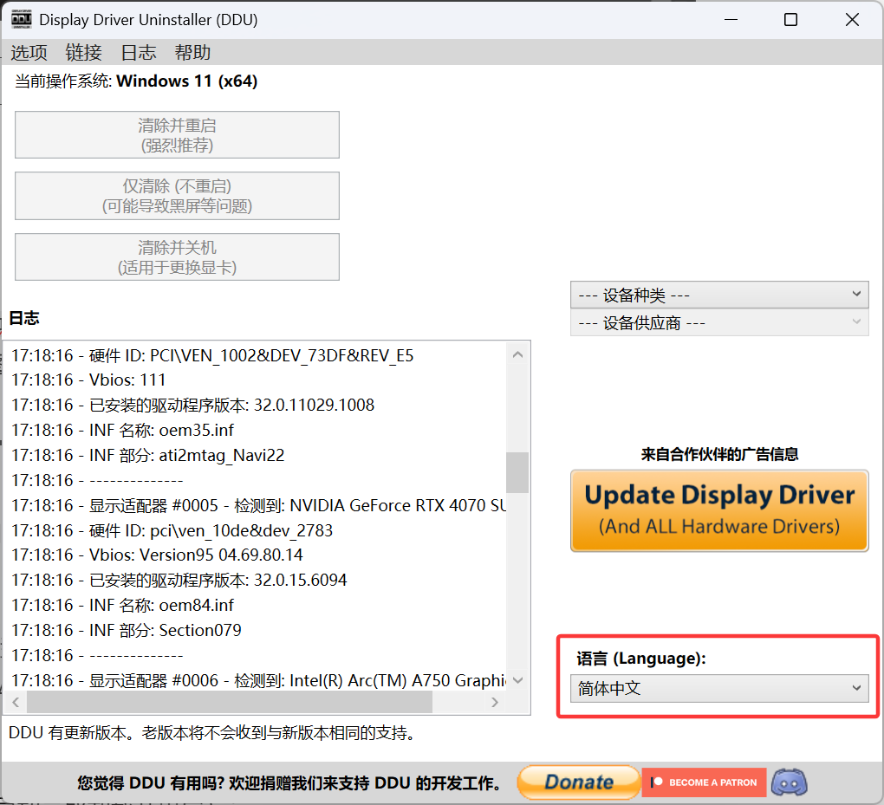Select log line INF 名称: oem35.inf
This screenshot has width=884, height=805.
(x=122, y=430)
